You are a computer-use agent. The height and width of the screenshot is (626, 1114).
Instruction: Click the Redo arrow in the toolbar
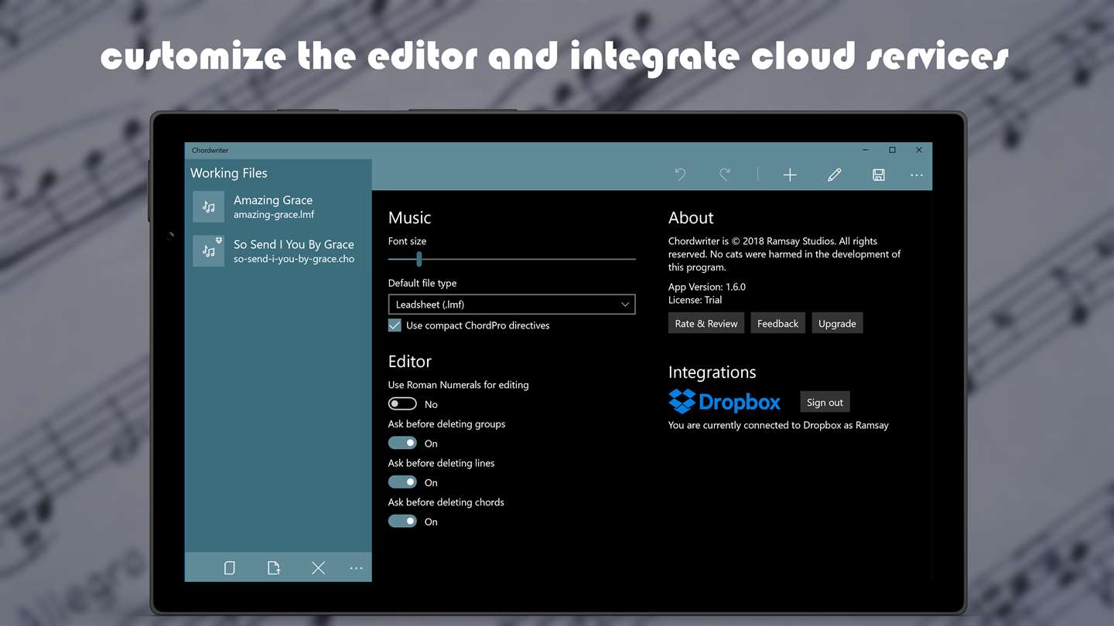click(725, 175)
